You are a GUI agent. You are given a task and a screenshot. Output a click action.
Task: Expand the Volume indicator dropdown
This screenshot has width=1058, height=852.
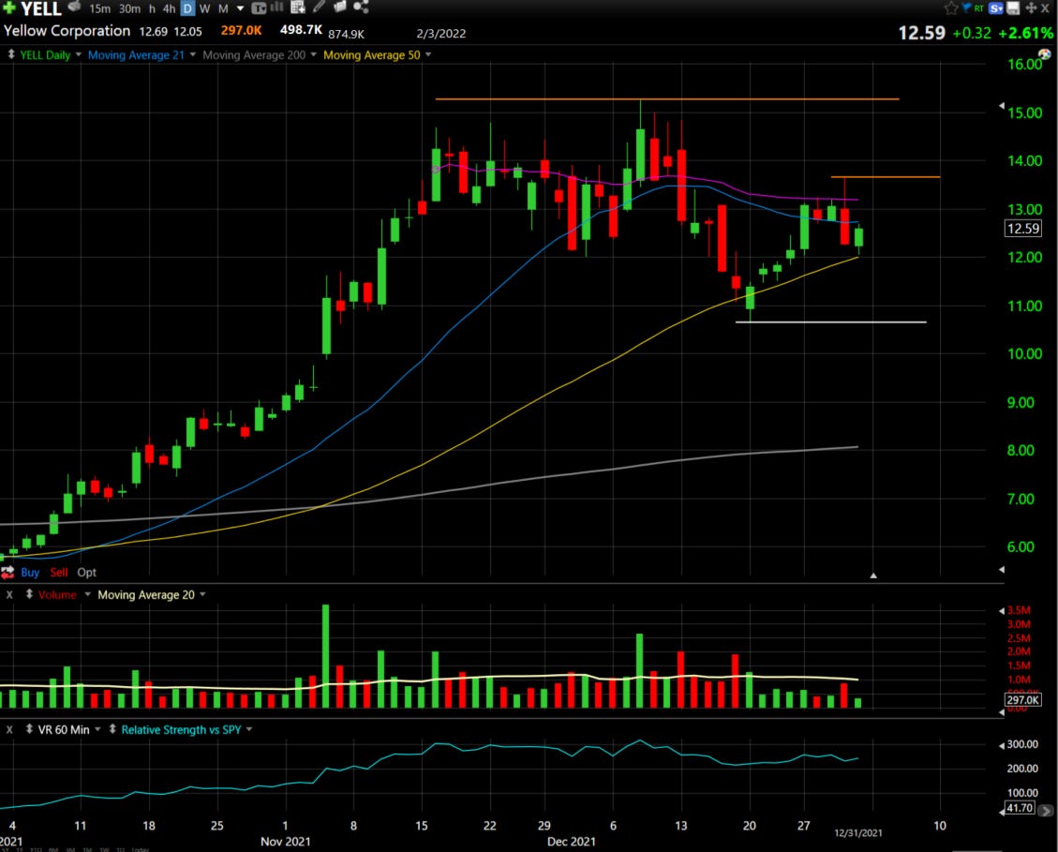click(87, 595)
